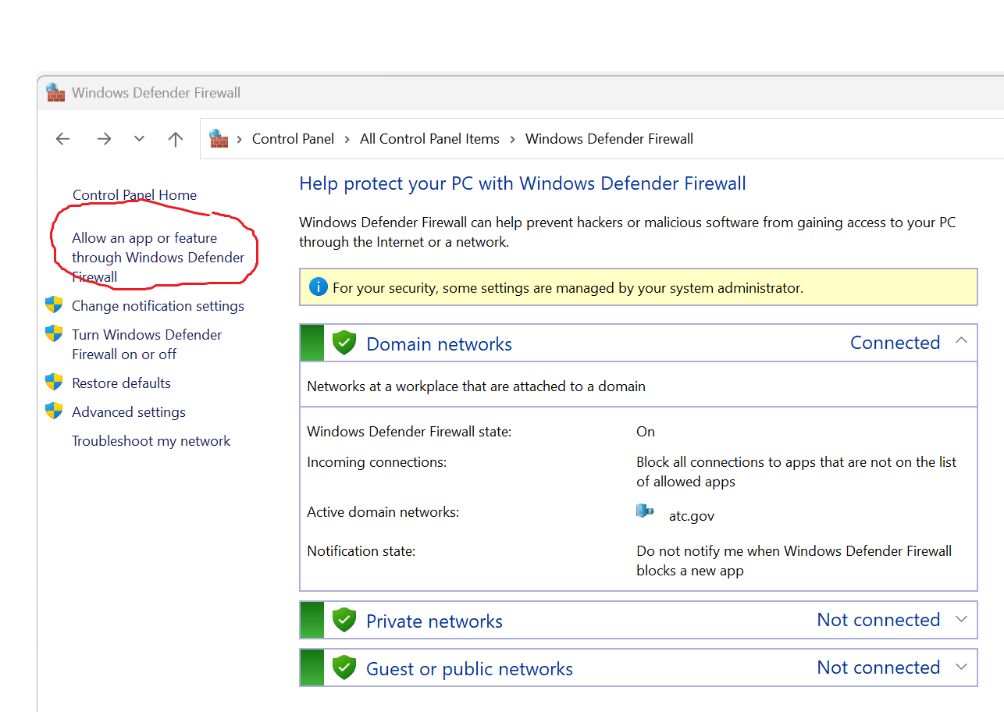Click Not connected status of Guest networks
This screenshot has height=712, width=1004.
pyautogui.click(x=878, y=667)
